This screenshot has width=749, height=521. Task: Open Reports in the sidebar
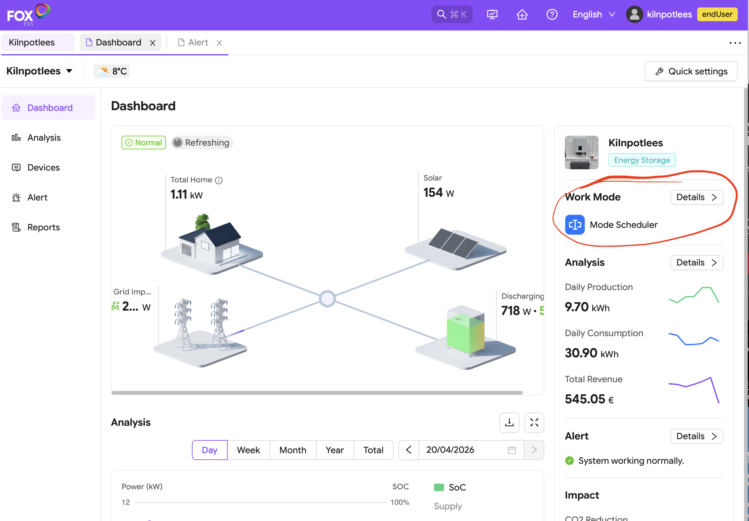click(43, 227)
